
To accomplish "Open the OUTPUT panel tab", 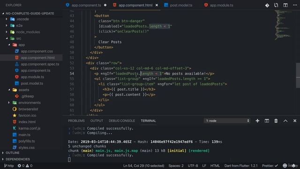I will coord(97,121).
